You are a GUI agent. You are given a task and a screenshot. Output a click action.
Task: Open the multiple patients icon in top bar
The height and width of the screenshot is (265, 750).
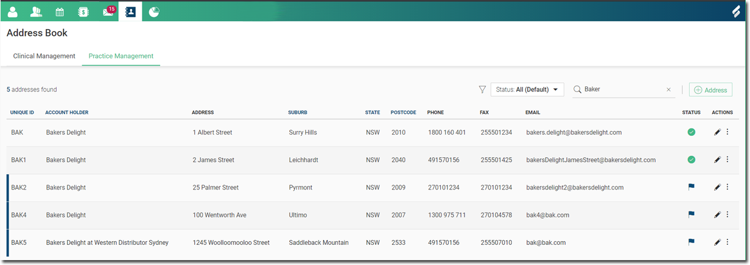point(36,12)
